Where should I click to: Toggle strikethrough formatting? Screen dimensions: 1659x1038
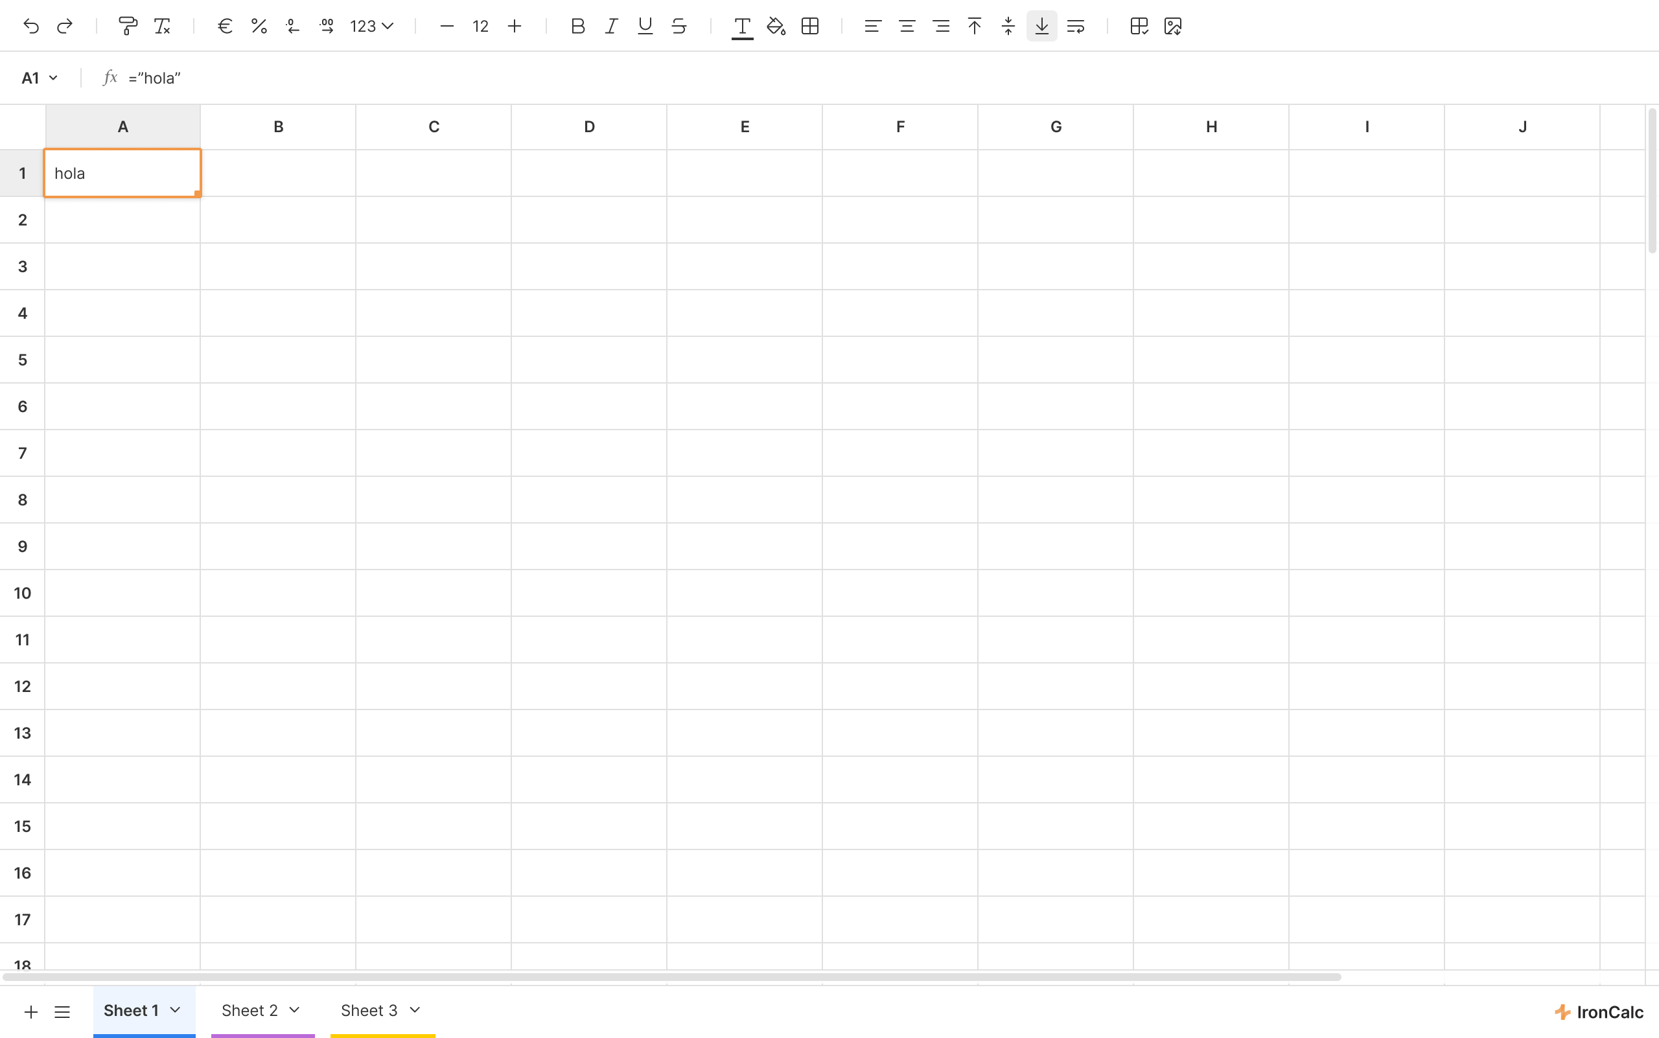coord(679,26)
